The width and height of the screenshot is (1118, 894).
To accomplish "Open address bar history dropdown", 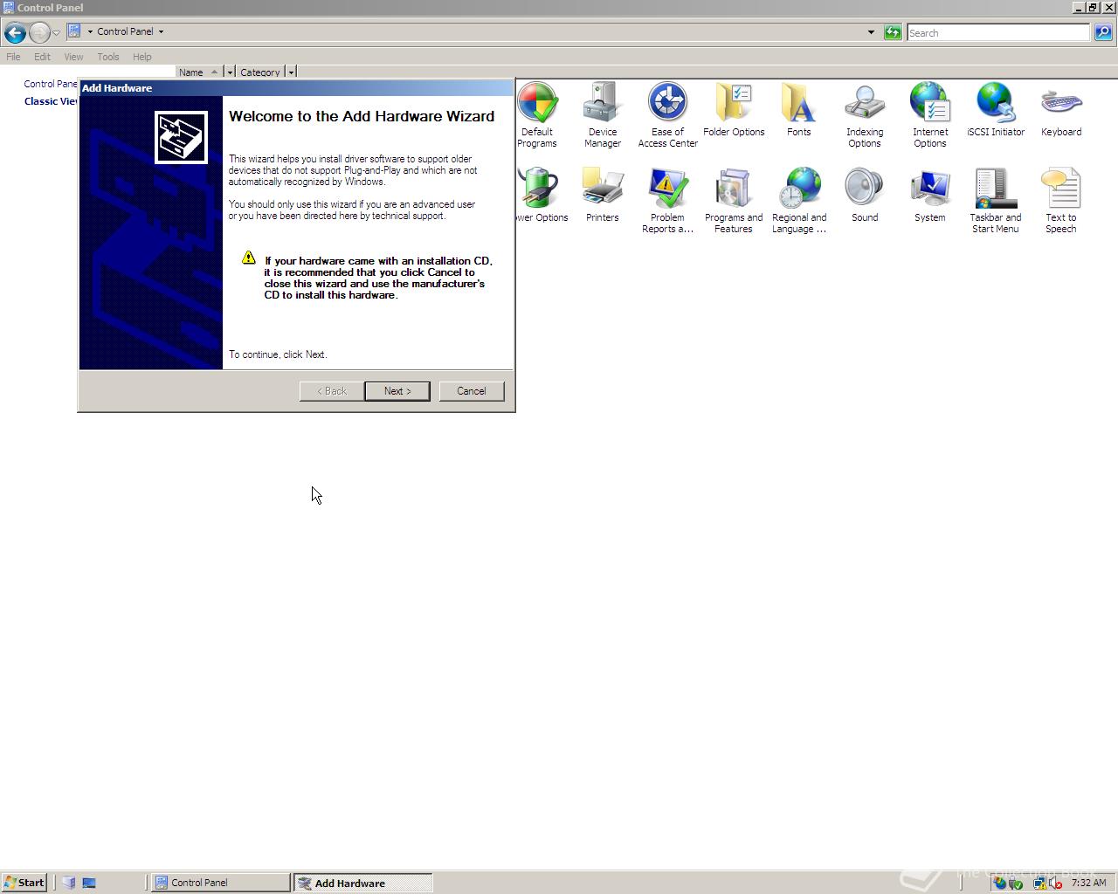I will (x=871, y=32).
